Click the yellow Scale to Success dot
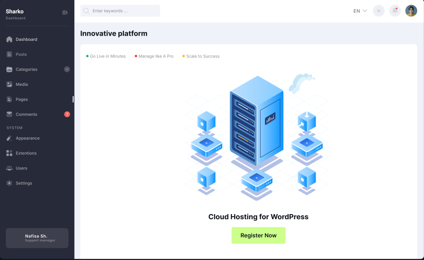The width and height of the screenshot is (424, 260). click(x=183, y=56)
